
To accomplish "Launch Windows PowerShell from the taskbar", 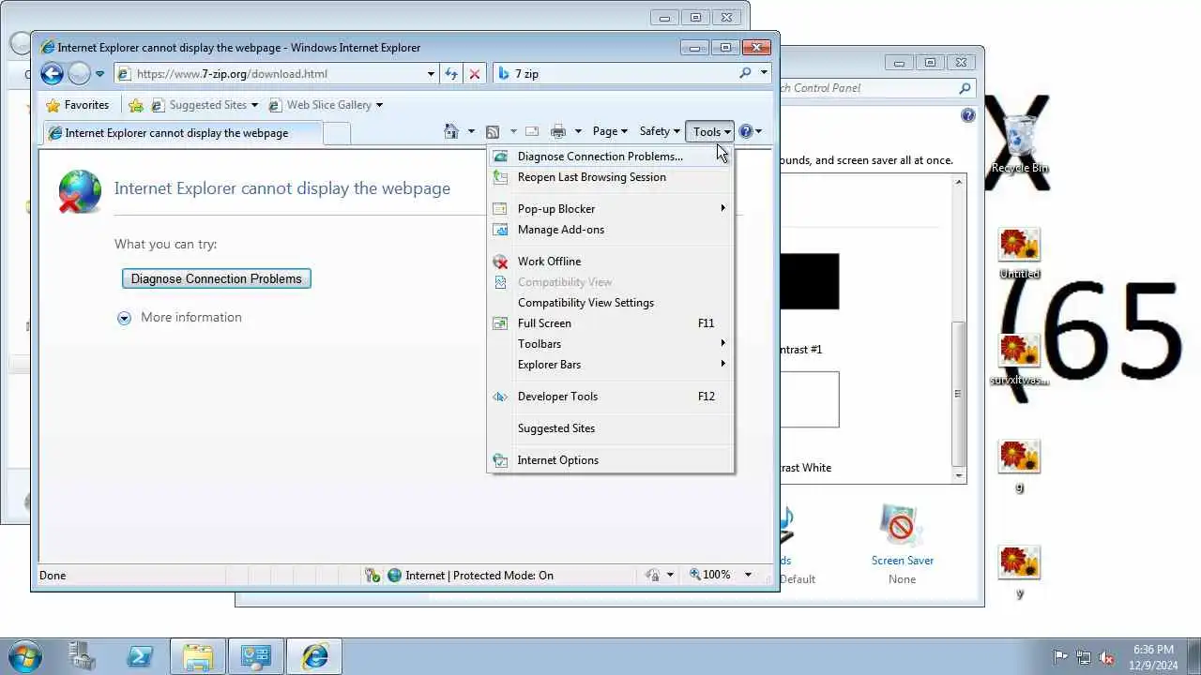I will click(140, 656).
